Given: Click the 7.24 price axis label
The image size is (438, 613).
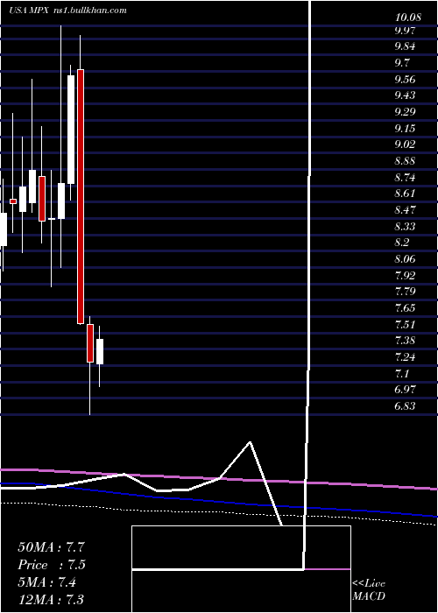Looking at the screenshot, I should 405,357.
